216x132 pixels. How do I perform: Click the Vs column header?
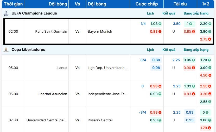click(77, 4)
